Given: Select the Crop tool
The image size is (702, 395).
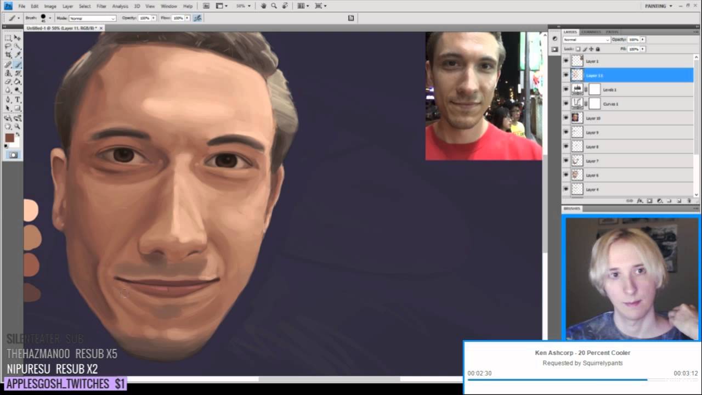Looking at the screenshot, I should coord(8,55).
